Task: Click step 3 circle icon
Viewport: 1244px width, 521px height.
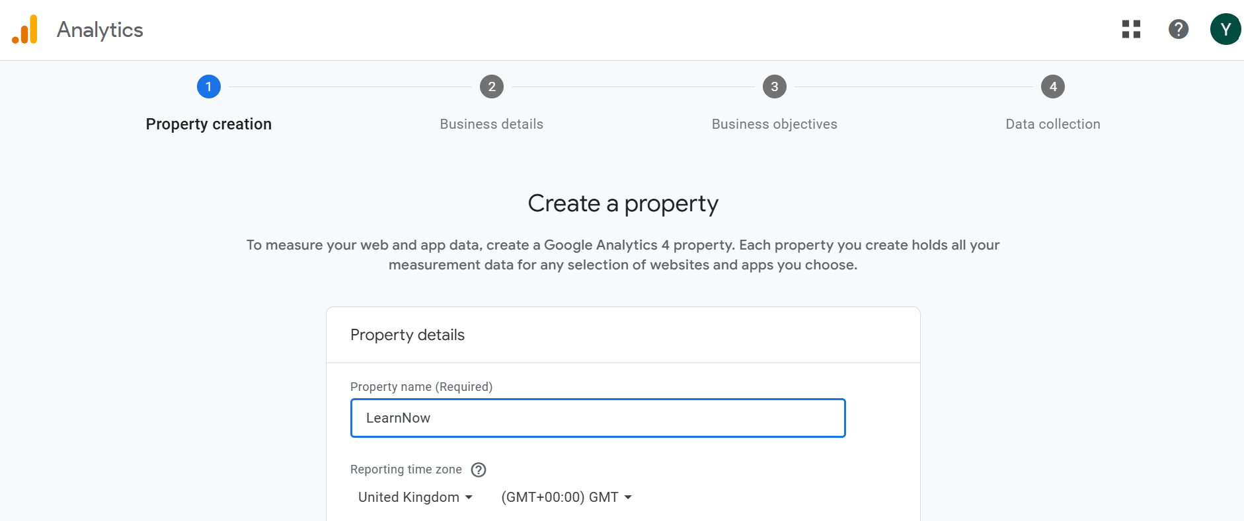Action: point(775,87)
